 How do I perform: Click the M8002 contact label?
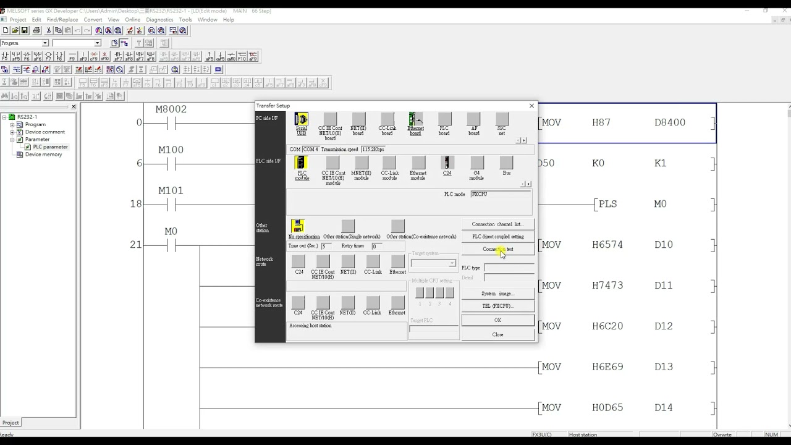tap(171, 109)
